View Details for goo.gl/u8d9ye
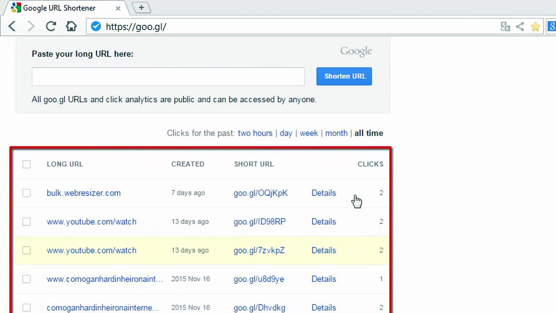Viewport: 556px width, 313px height. pyautogui.click(x=324, y=279)
